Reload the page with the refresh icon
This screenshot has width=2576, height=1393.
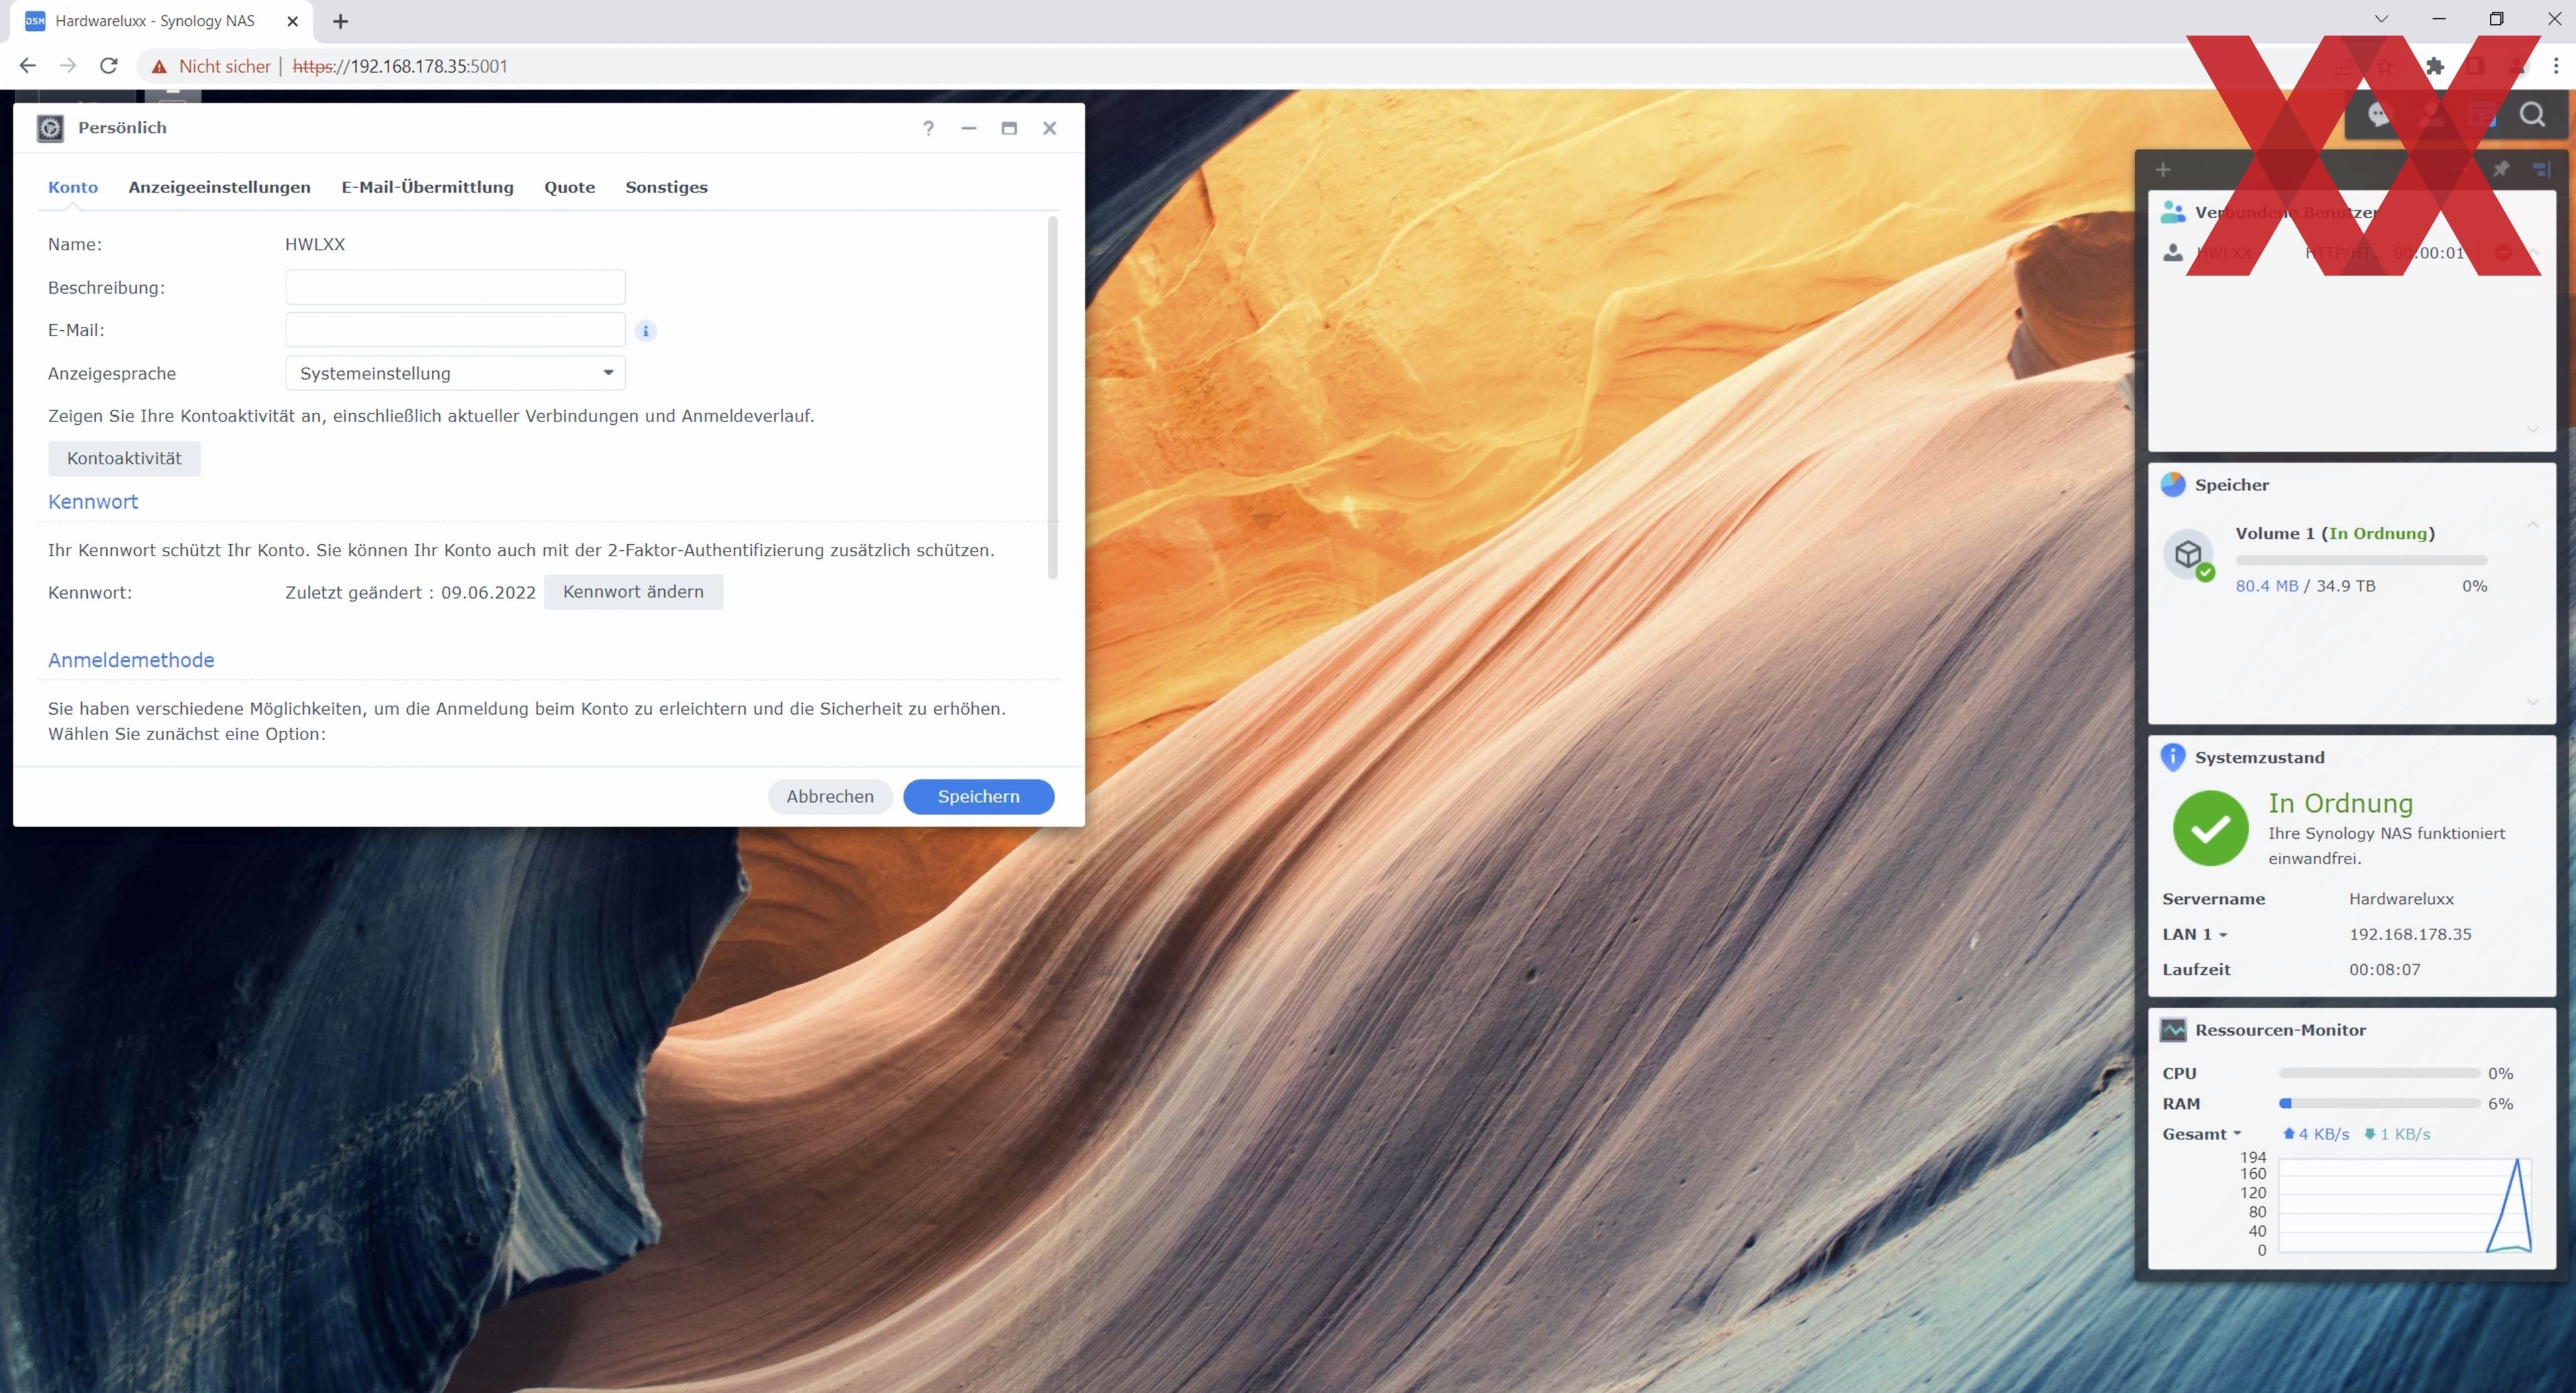109,66
